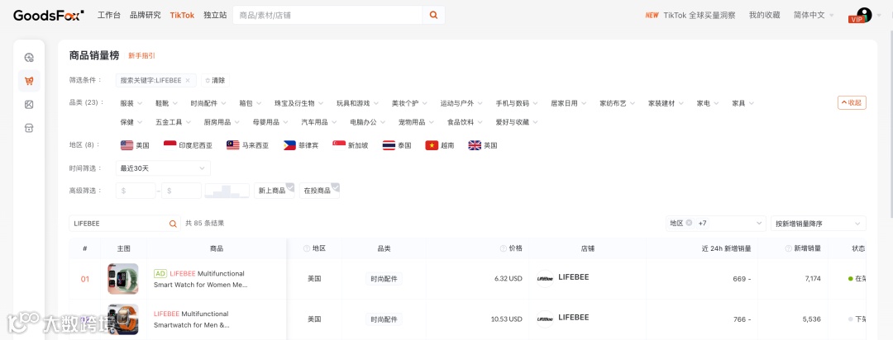Click the info icon beside 价格 column header
The height and width of the screenshot is (340, 893).
[503, 248]
